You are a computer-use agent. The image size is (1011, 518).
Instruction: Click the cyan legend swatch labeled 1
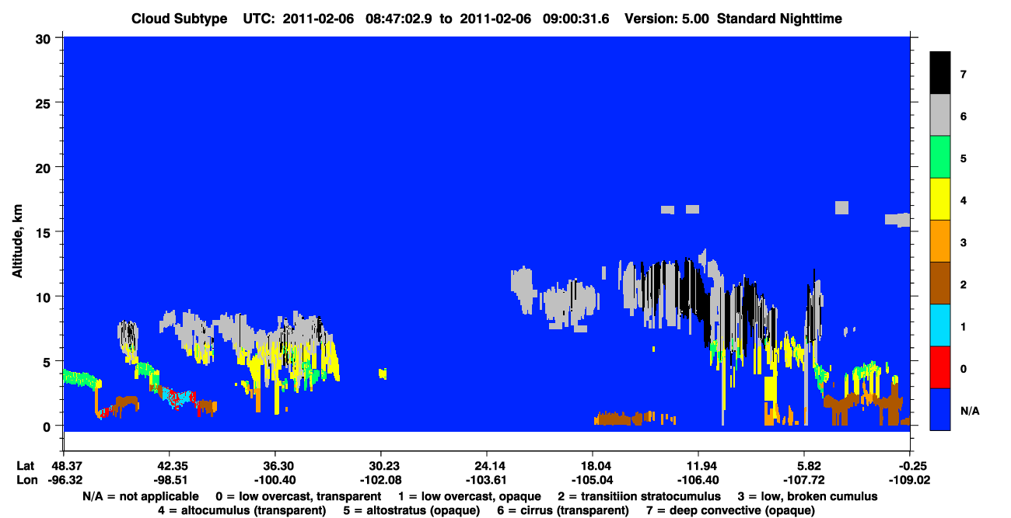940,325
